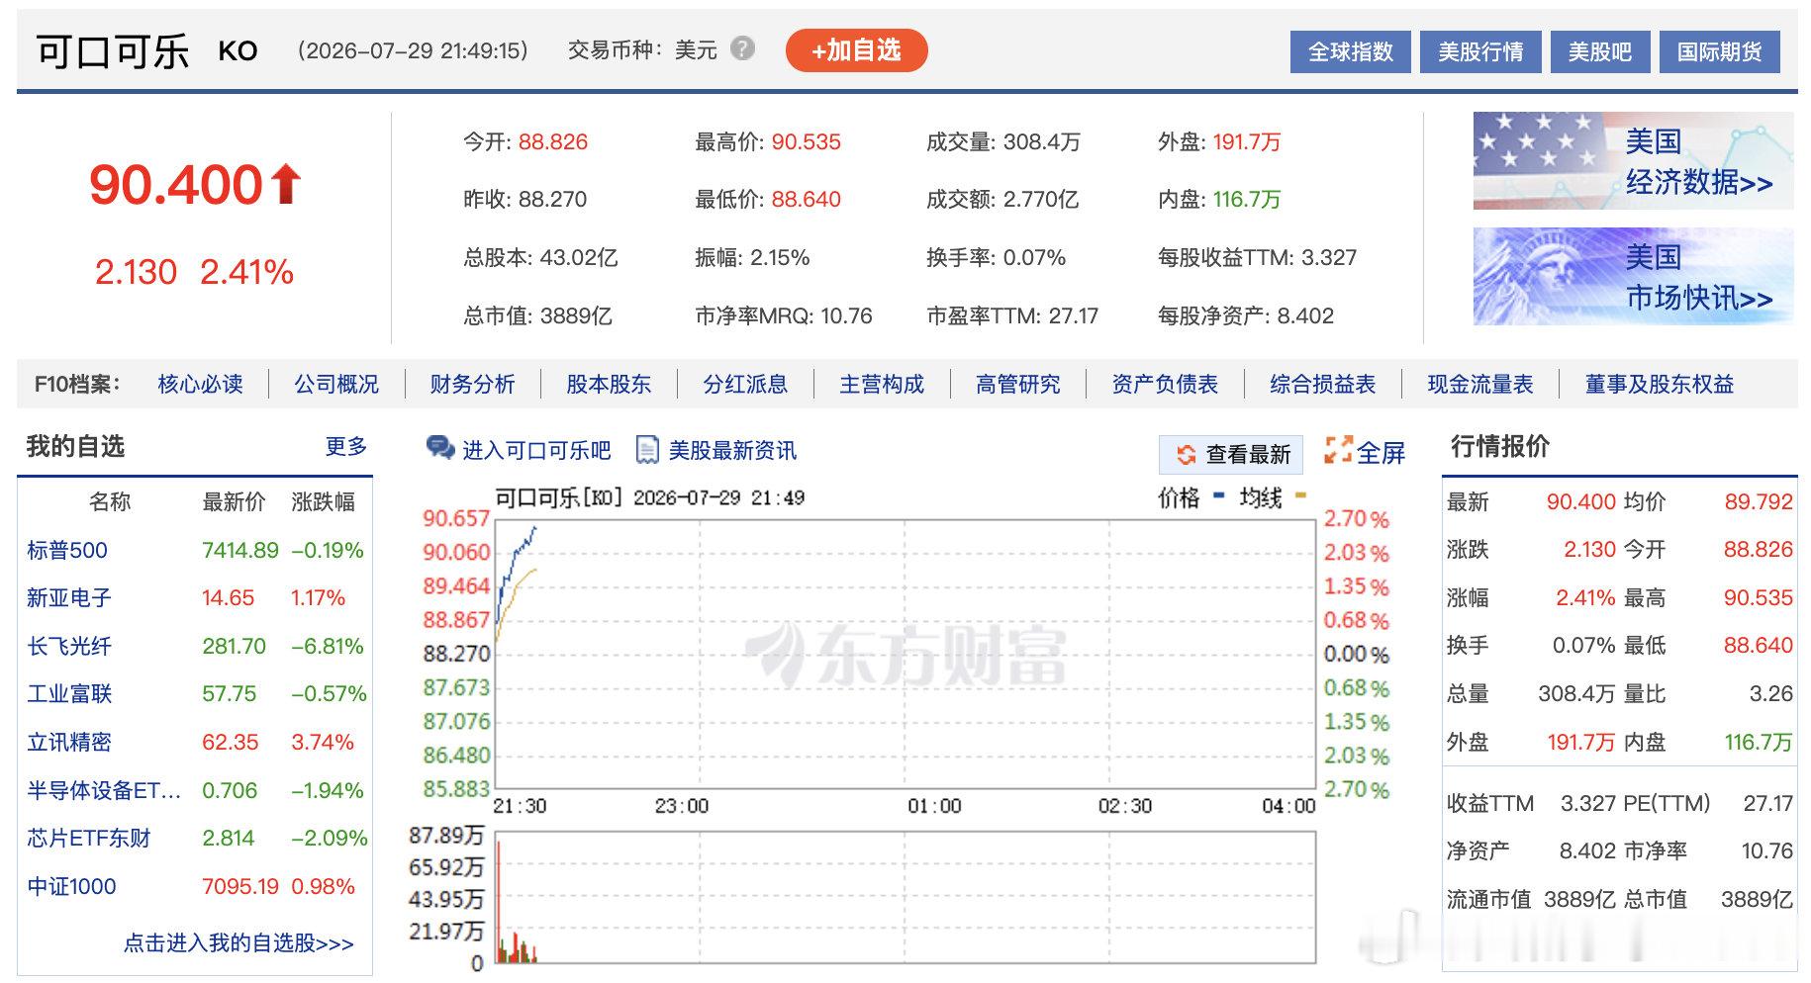This screenshot has width=1811, height=983.
Task: Click the volume bar chart
Action: click(x=905, y=897)
